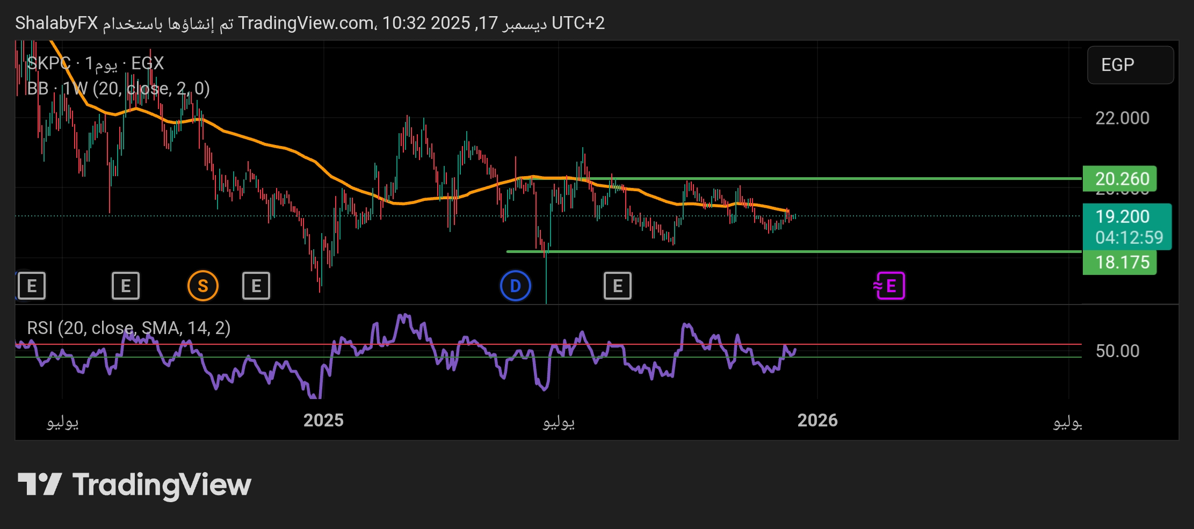This screenshot has height=529, width=1194.
Task: Open the EGP currency selector
Action: pos(1130,65)
